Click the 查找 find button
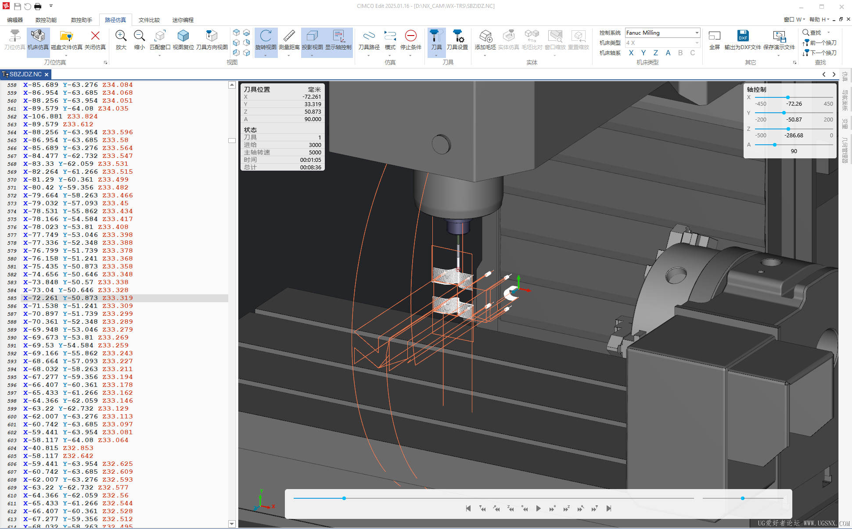Viewport: 852px width, 529px height. tap(812, 32)
